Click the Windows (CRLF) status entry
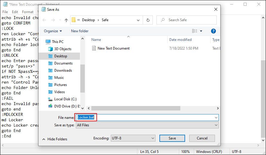Viewport: 266px width, 155px height. 209,152
